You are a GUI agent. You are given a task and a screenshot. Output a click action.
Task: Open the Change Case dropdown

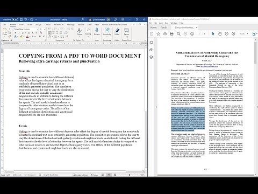34,37
